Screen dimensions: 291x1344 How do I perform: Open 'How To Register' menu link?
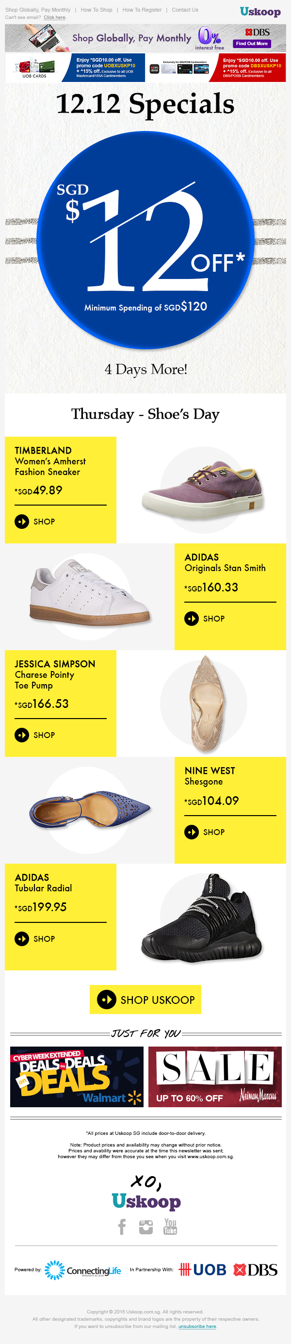coord(142,10)
